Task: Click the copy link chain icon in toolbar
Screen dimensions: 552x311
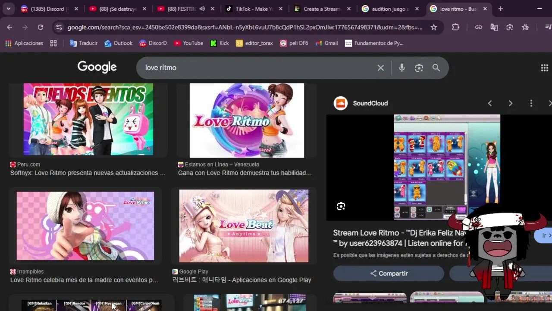Action: [x=479, y=27]
